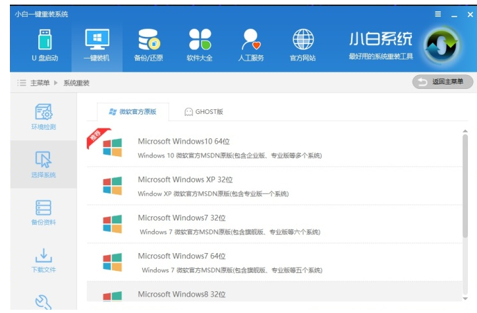Click 系统重装 in the breadcrumb
This screenshot has height=313, width=477.
point(76,83)
